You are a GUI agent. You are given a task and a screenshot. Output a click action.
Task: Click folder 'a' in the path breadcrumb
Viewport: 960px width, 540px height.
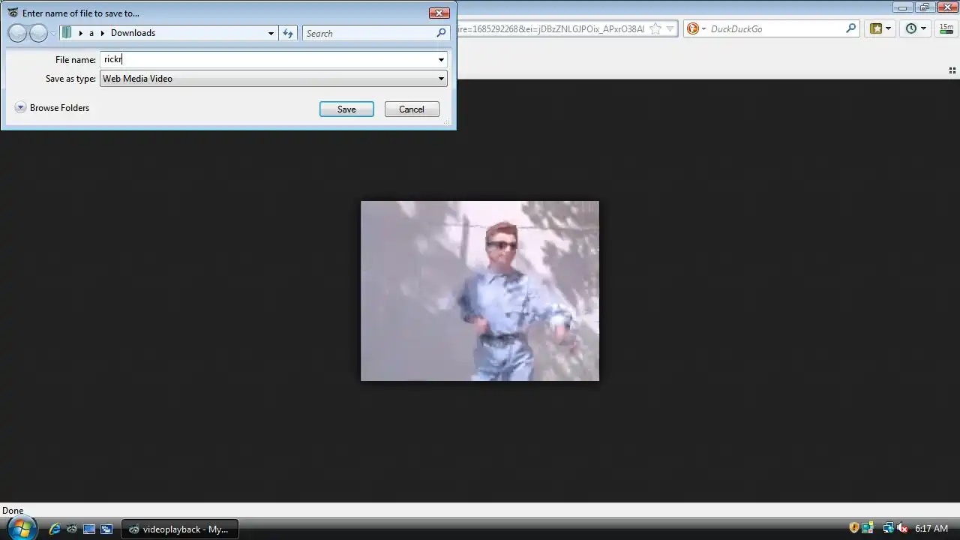point(91,33)
